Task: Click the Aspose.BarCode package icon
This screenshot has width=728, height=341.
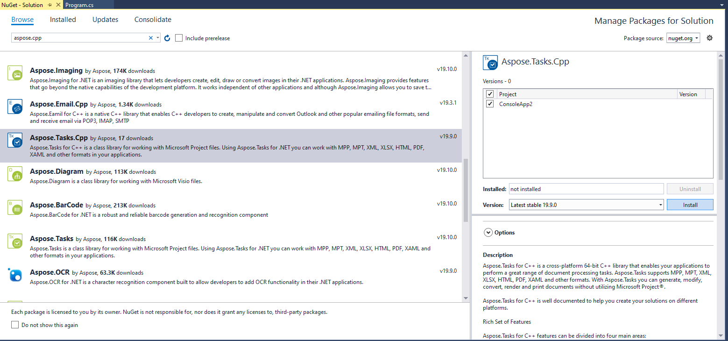Action: tap(15, 208)
